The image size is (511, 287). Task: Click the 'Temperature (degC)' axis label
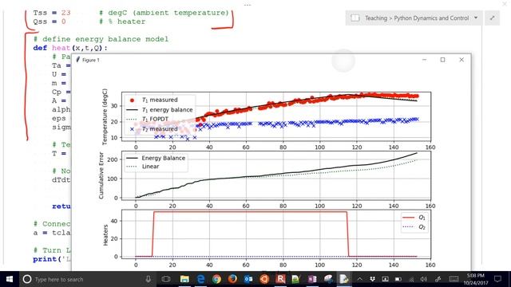click(105, 116)
